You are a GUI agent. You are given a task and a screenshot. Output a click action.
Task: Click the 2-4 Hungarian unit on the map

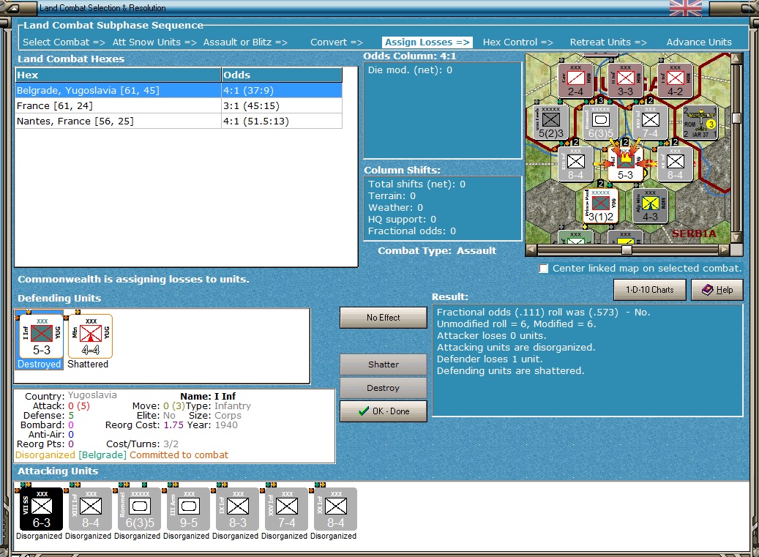[x=575, y=81]
